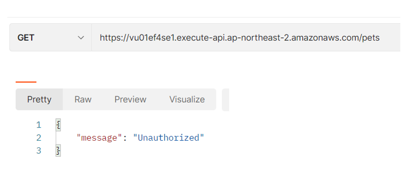This screenshot has width=412, height=180.
Task: Switch to the Raw response tab
Action: pos(83,99)
